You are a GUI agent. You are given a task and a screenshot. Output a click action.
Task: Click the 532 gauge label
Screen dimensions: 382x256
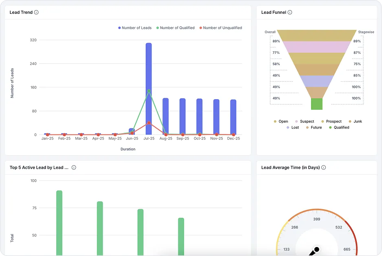339,227
